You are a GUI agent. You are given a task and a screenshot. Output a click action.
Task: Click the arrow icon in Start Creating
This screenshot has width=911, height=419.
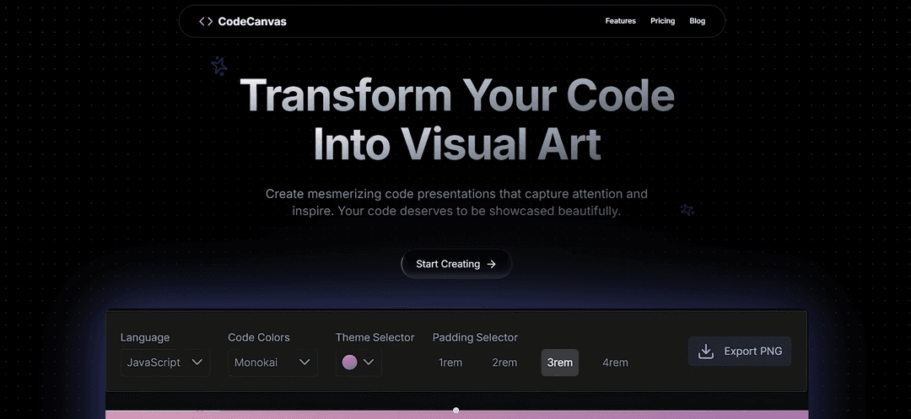click(492, 264)
